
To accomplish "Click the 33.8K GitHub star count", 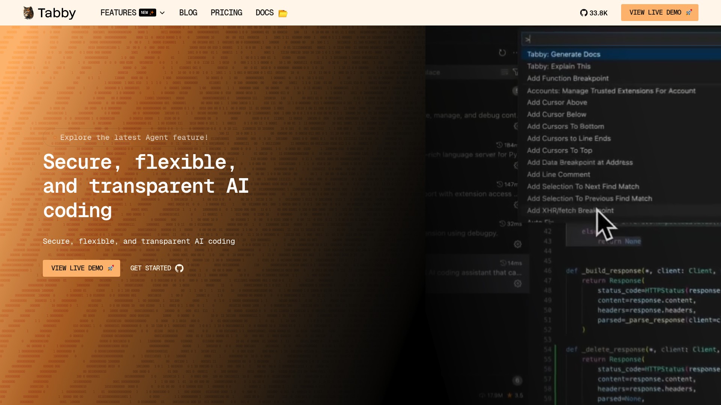I will 599,13.
